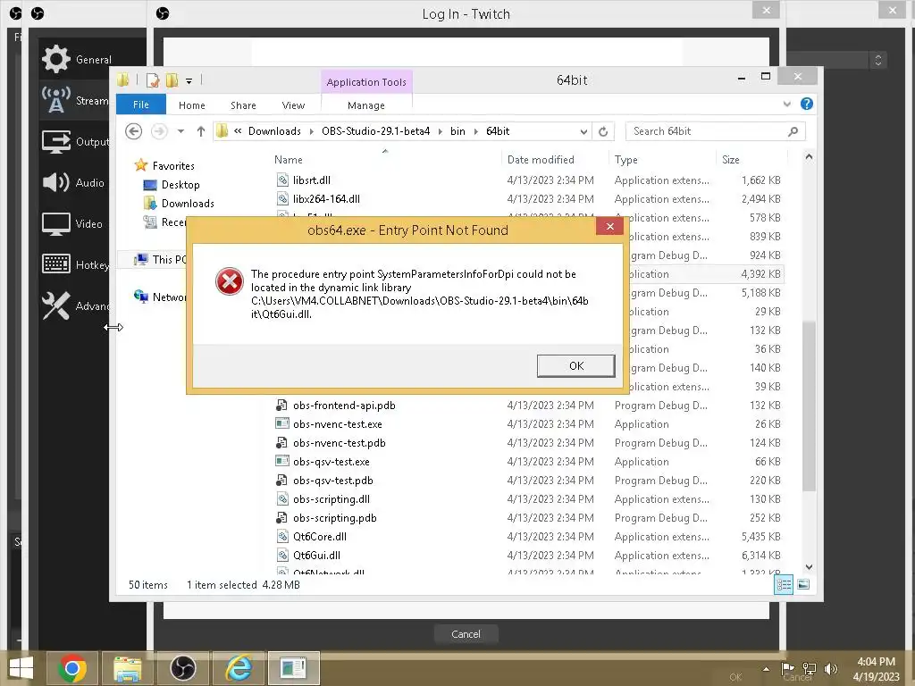Click the red error icon in the dialog

pos(230,281)
